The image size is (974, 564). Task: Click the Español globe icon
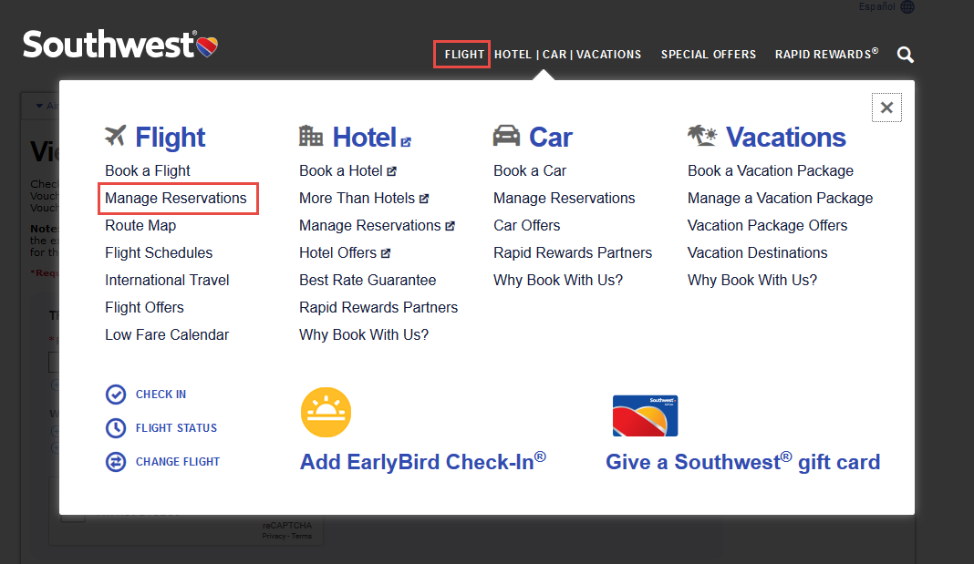(x=907, y=6)
